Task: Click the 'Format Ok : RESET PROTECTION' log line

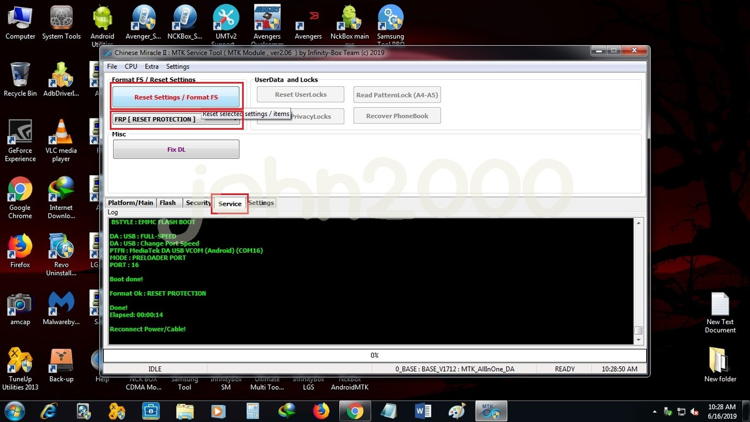Action: coord(158,293)
